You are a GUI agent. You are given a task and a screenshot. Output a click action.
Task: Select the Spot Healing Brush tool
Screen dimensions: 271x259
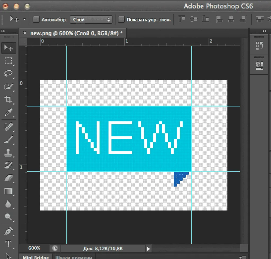pyautogui.click(x=9, y=127)
